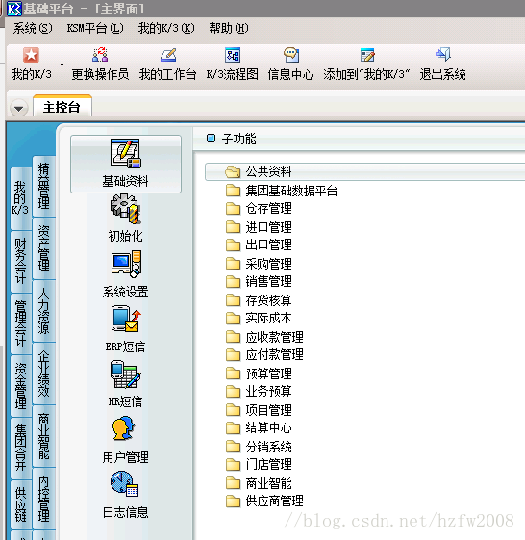Open the 销售管理 folder
The image size is (525, 540).
tap(259, 282)
